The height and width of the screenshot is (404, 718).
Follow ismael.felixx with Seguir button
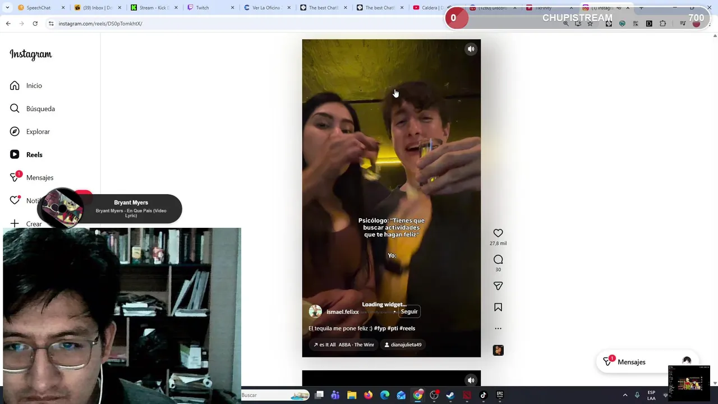pos(409,311)
